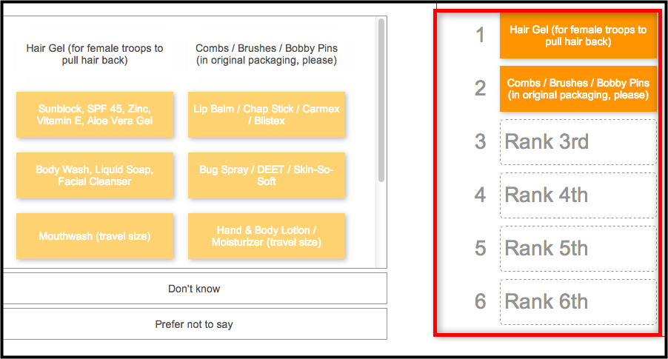Select the Don't know option
668x359 pixels.
point(194,288)
